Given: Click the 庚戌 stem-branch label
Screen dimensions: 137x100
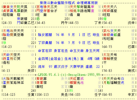Looking at the screenshot, I should pos(131,71).
